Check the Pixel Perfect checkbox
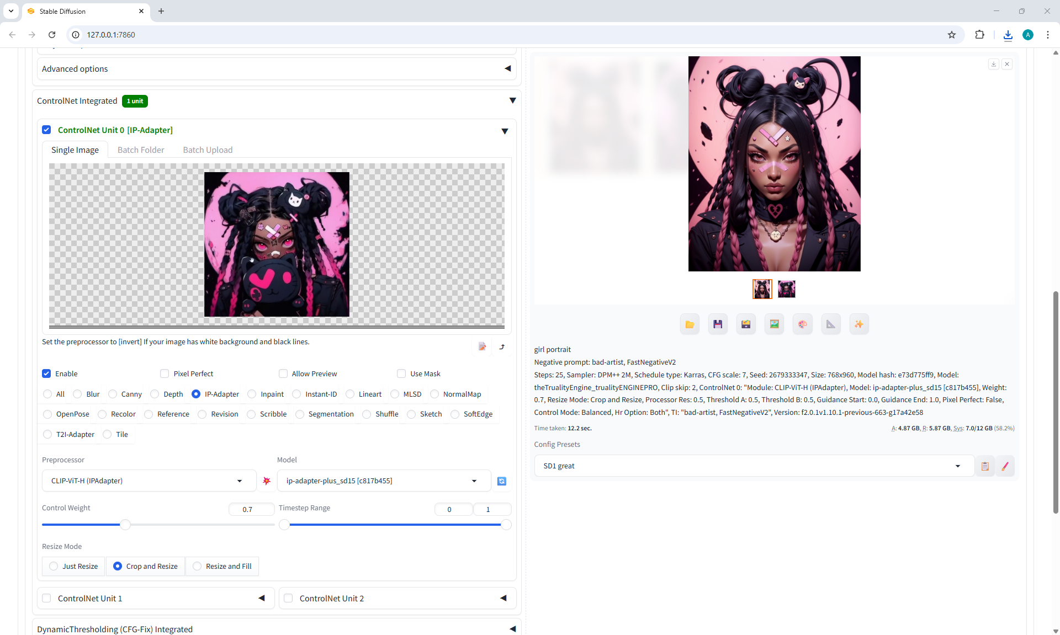Viewport: 1060px width, 635px height. pos(165,373)
